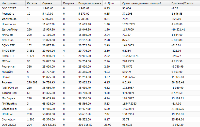This screenshot has width=200, height=127.
Task: Click incoming valuation 35 002.23 for Россети
Action: click(85, 82)
